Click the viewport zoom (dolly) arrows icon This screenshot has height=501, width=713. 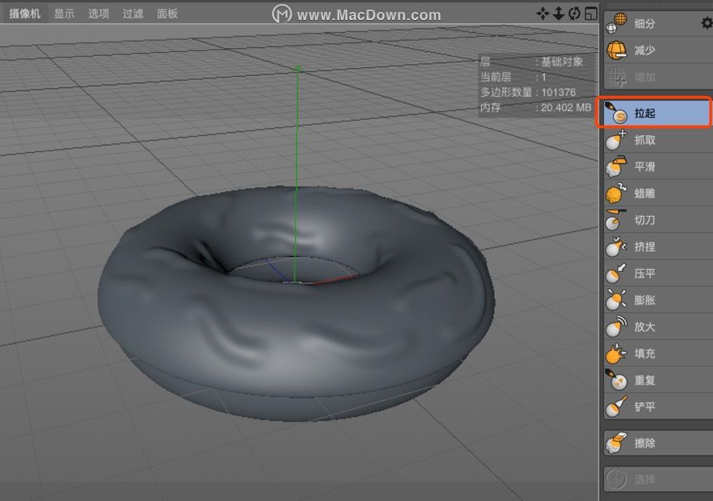pyautogui.click(x=559, y=14)
